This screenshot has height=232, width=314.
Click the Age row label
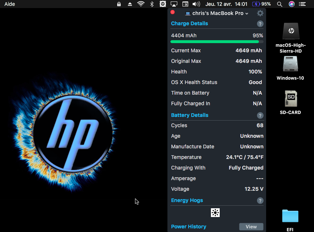point(175,136)
